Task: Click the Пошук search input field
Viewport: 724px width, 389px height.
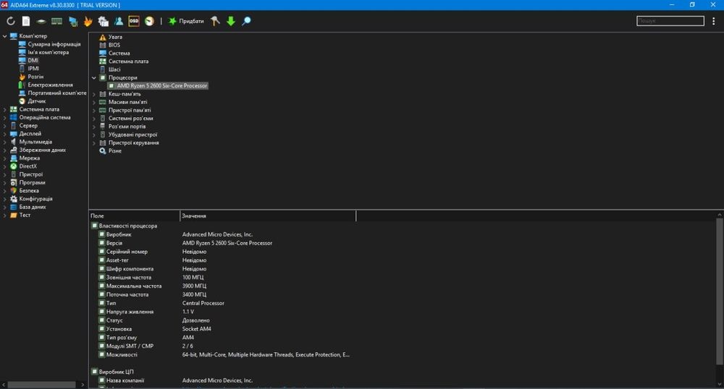Action: tap(670, 21)
